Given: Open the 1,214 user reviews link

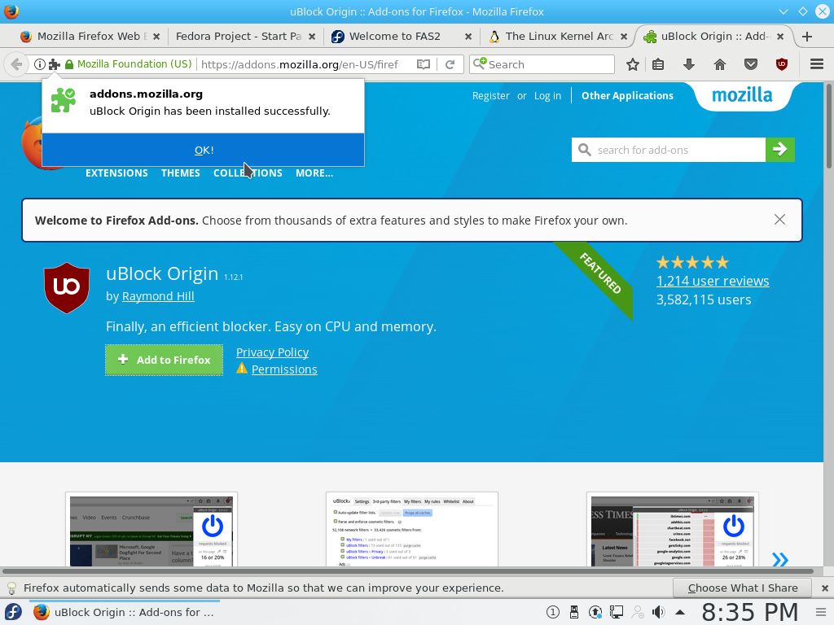Looking at the screenshot, I should tap(713, 281).
